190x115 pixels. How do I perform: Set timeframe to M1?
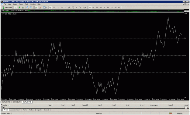point(90,8)
